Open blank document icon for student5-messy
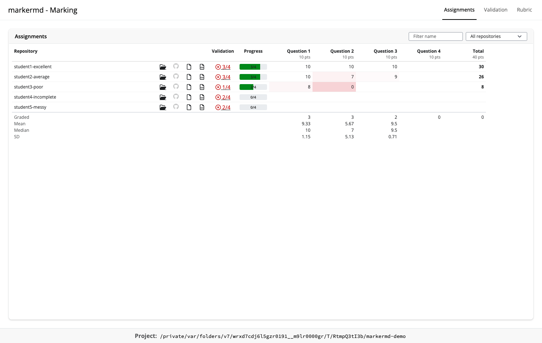The image size is (542, 343). click(x=189, y=107)
